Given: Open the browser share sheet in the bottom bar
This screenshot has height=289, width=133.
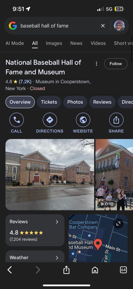Looking at the screenshot, I should point(66,270).
